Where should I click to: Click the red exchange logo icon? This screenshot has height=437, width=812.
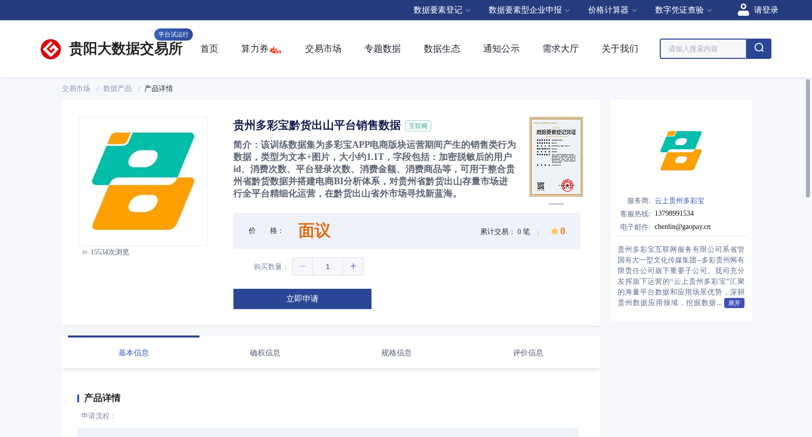click(51, 49)
